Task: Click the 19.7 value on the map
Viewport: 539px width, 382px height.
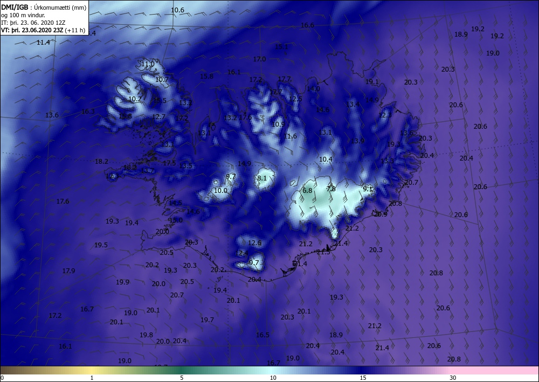Action: point(208,320)
